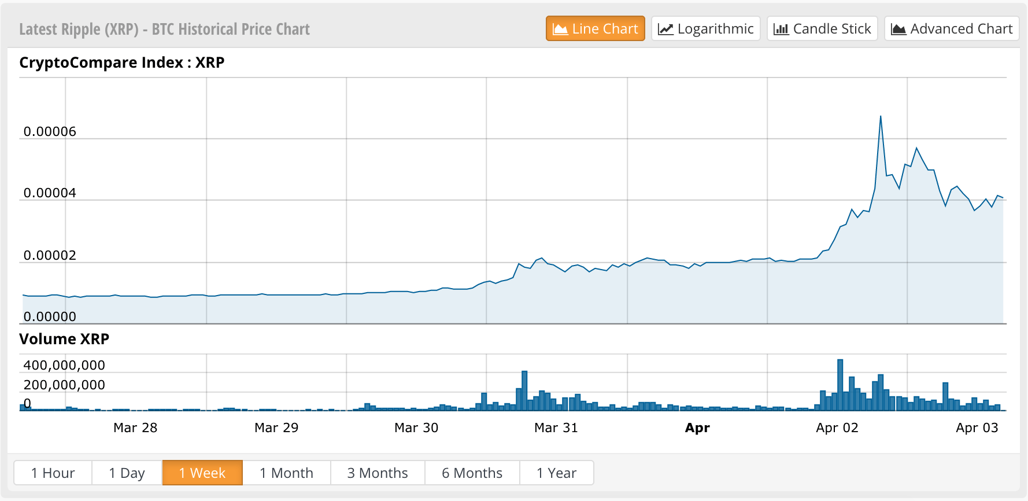Image resolution: width=1028 pixels, height=501 pixels.
Task: Click the bold Apr date axis label
Action: tap(697, 428)
